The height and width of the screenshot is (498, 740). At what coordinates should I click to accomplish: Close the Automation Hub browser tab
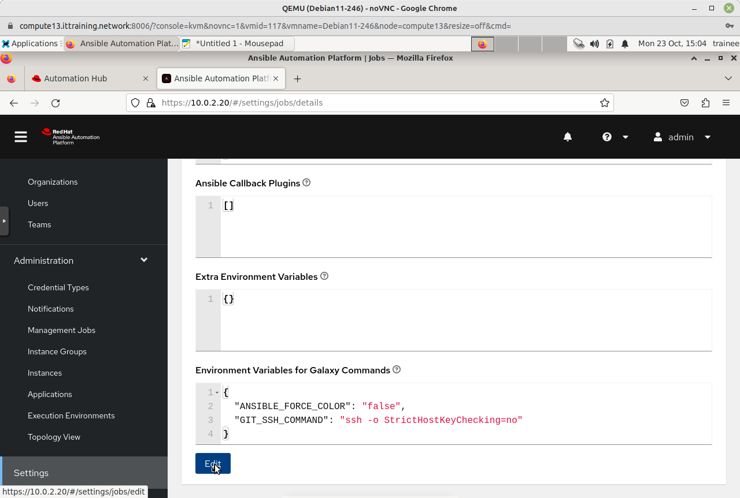(x=145, y=78)
